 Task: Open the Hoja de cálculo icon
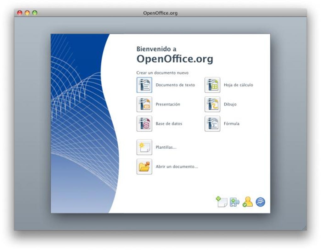tap(212, 85)
